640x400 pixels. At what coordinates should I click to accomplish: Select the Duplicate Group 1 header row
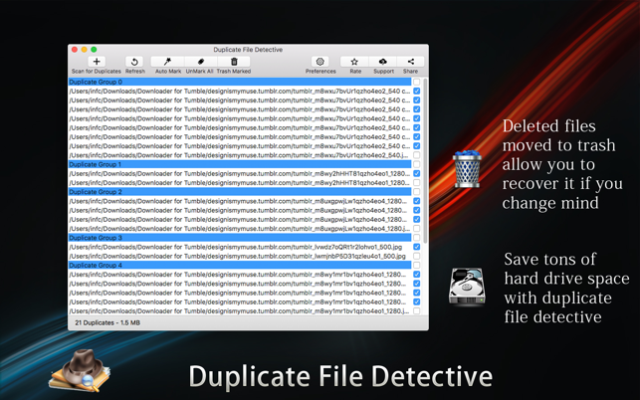pos(240,164)
